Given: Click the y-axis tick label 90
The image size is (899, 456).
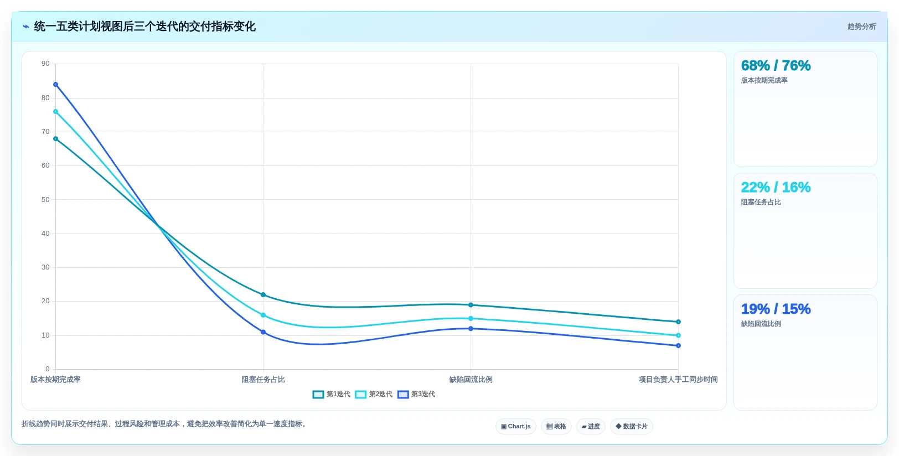Looking at the screenshot, I should (x=45, y=64).
